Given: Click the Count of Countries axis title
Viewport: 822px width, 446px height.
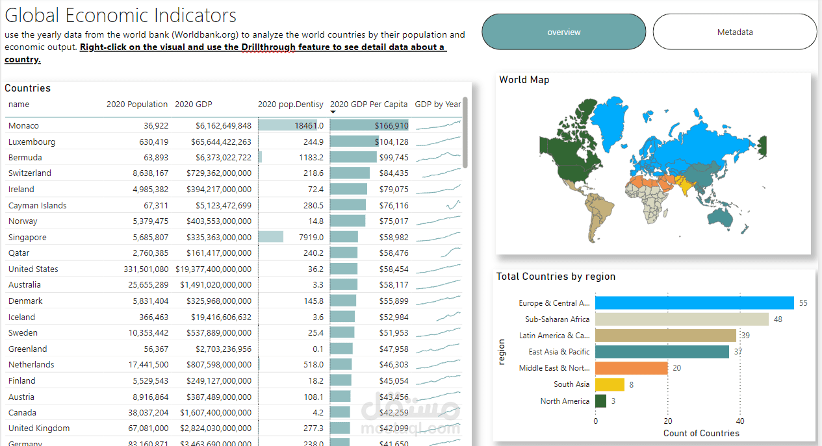Looking at the screenshot, I should [x=701, y=433].
